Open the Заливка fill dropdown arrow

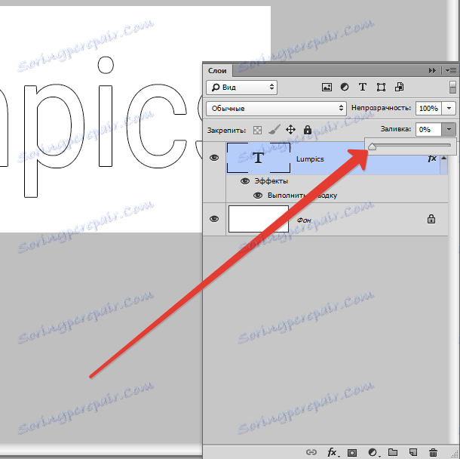pyautogui.click(x=449, y=130)
